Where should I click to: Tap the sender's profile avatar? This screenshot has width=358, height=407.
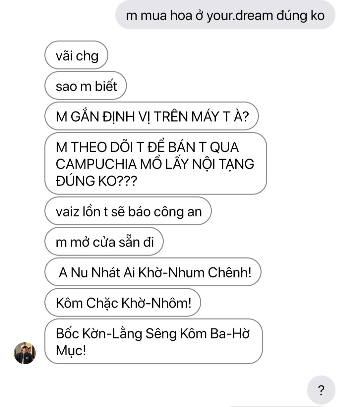coord(25,353)
